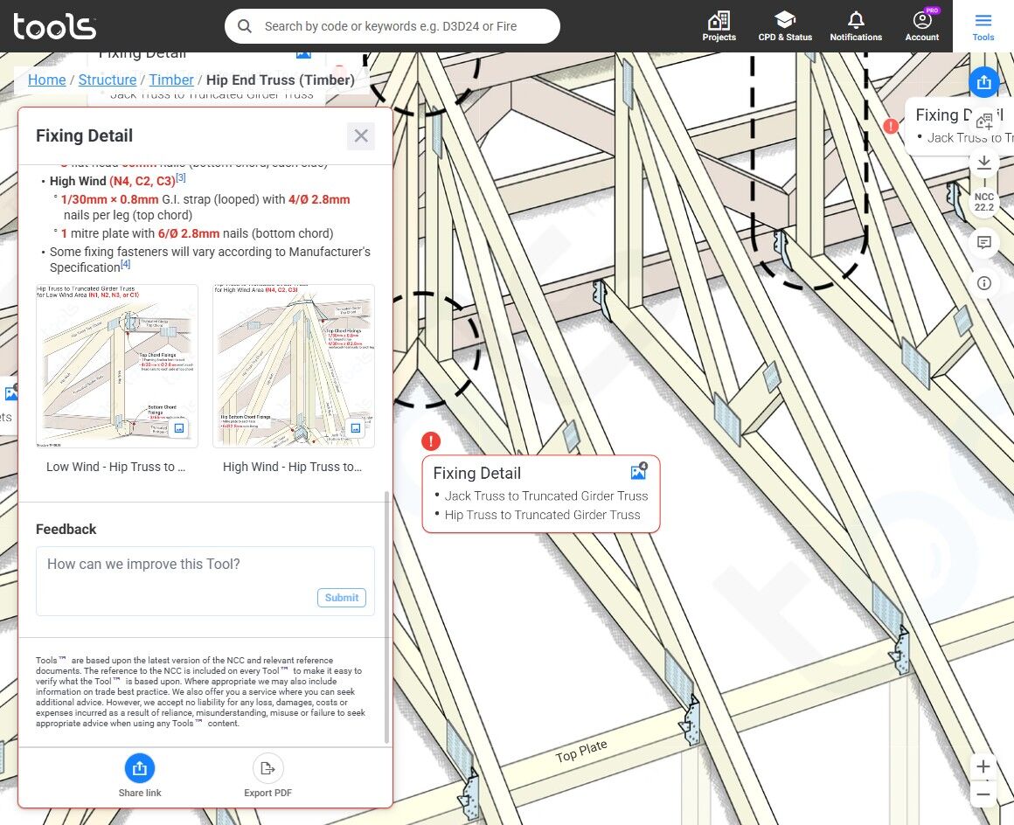1014x825 pixels.
Task: Open image gallery icon in center callout
Action: tap(638, 471)
